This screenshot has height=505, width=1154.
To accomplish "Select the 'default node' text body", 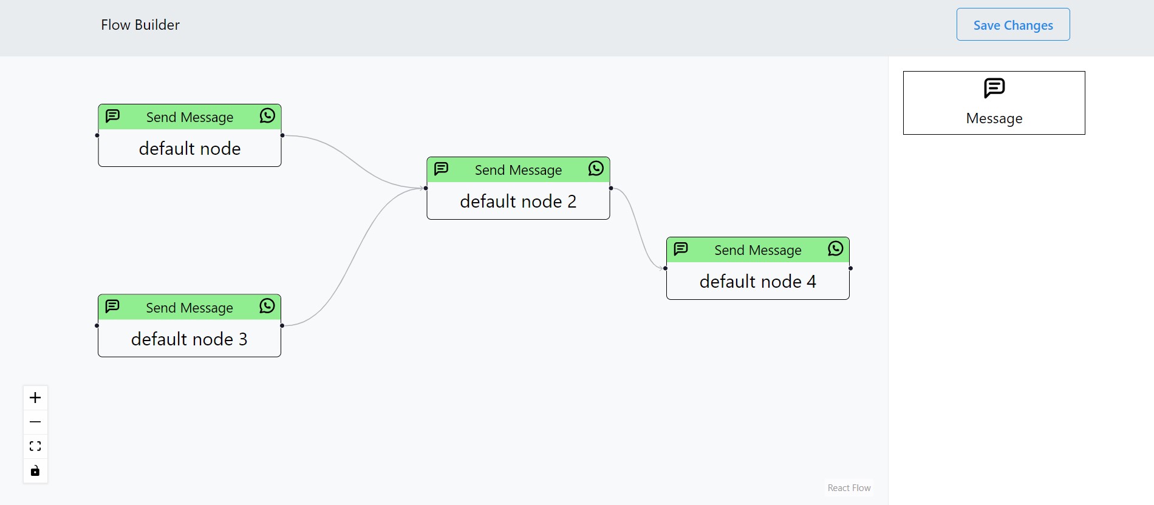I will click(189, 149).
